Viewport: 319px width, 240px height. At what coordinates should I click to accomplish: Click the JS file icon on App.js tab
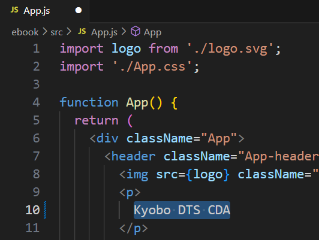click(x=14, y=10)
